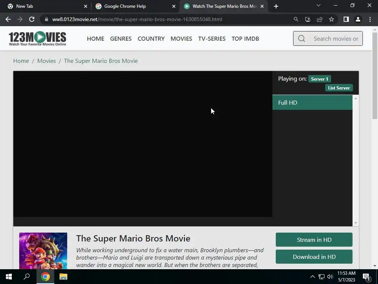Click the address bar URL
378x284 pixels.
coord(137,19)
